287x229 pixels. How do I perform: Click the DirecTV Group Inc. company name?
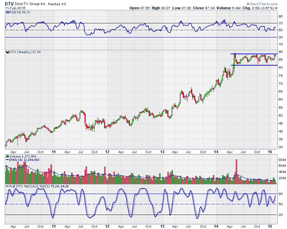(x=31, y=4)
